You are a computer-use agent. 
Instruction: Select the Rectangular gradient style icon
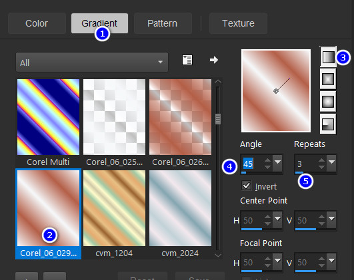328,79
